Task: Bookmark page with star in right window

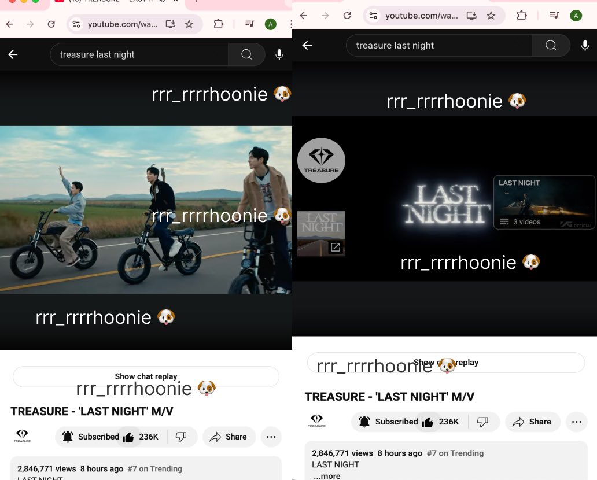Action: pyautogui.click(x=491, y=16)
